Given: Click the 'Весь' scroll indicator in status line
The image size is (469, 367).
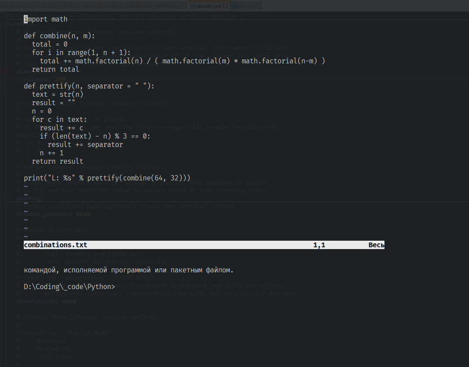Looking at the screenshot, I should (x=376, y=245).
